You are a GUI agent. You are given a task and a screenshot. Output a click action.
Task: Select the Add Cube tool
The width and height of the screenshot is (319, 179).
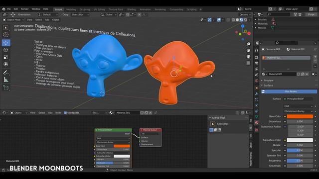[6, 88]
